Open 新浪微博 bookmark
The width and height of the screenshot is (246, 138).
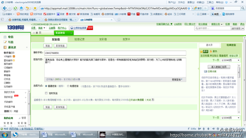pos(83,14)
